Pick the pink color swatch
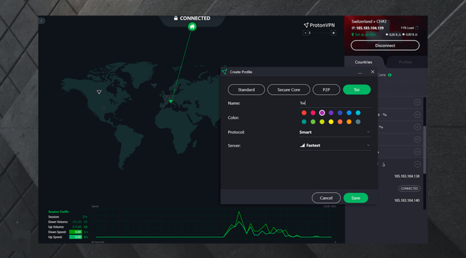 click(x=313, y=112)
